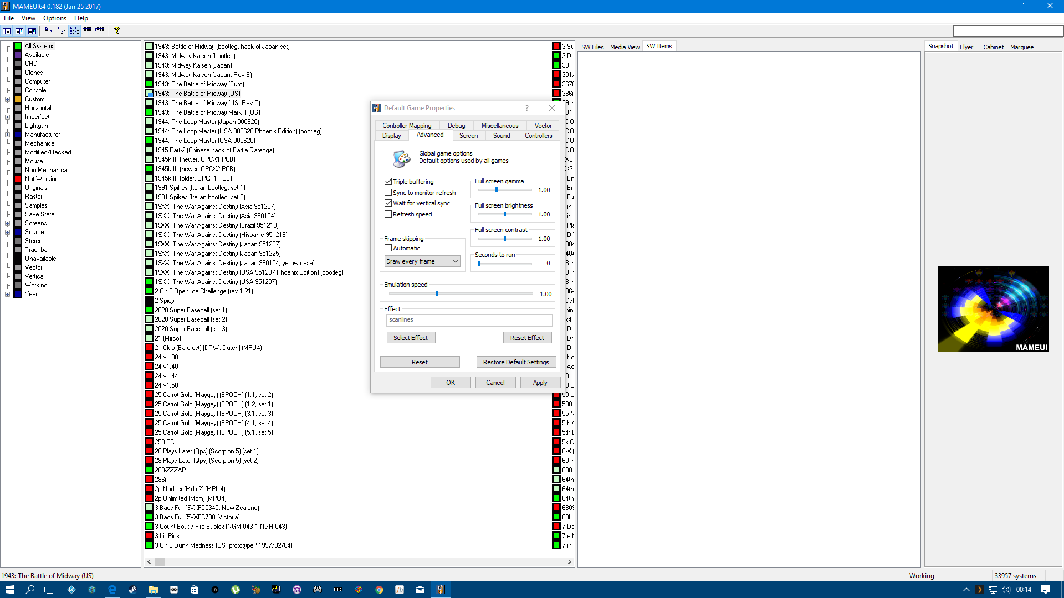Viewport: 1064px width, 598px height.
Task: Open Steam from the taskbar
Action: pyautogui.click(x=132, y=590)
